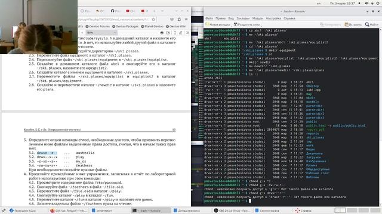
Task: Open the Pocket save icon in Firefox
Action: (x=172, y=19)
